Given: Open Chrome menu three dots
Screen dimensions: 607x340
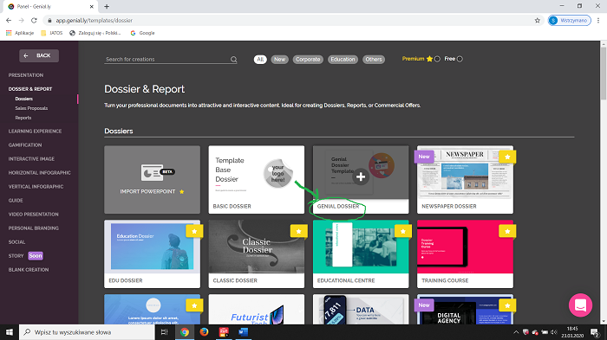Looking at the screenshot, I should pos(598,21).
